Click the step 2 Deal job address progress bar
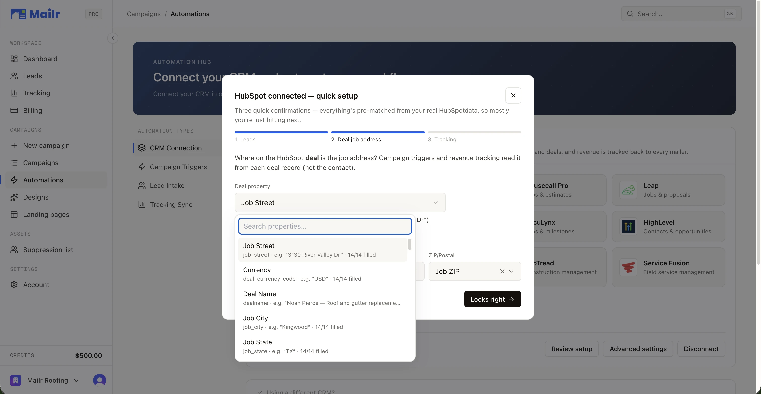Screen dimensions: 761x394 tap(378, 132)
